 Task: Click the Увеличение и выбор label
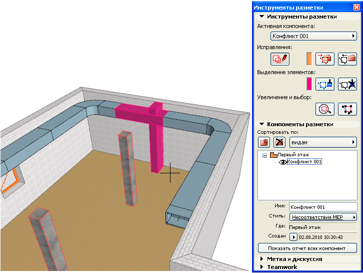(x=284, y=97)
